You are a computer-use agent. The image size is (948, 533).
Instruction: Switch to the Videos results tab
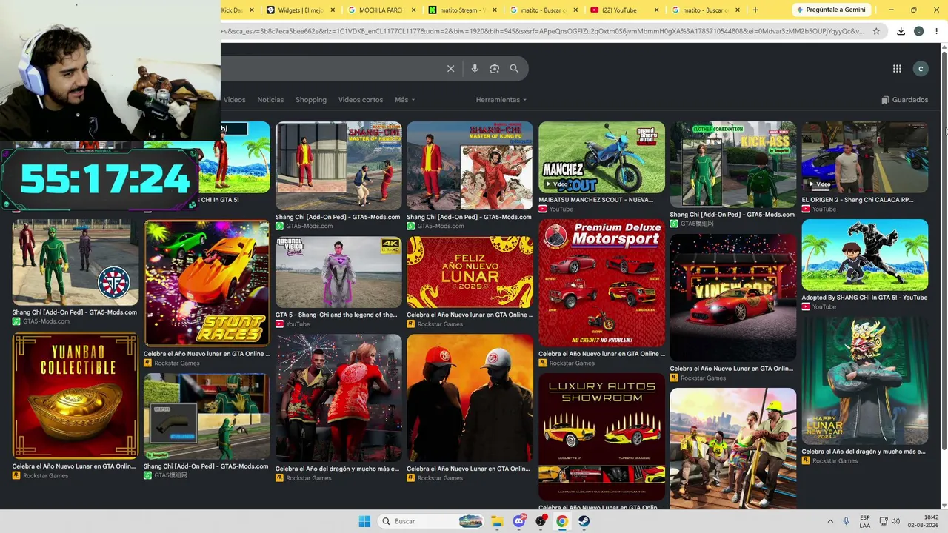234,100
